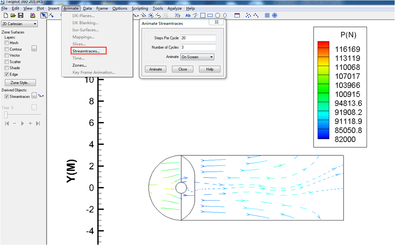Viewport: 395px width, 245px height.
Task: Open Time details ellipsis button
Action: click(34, 107)
